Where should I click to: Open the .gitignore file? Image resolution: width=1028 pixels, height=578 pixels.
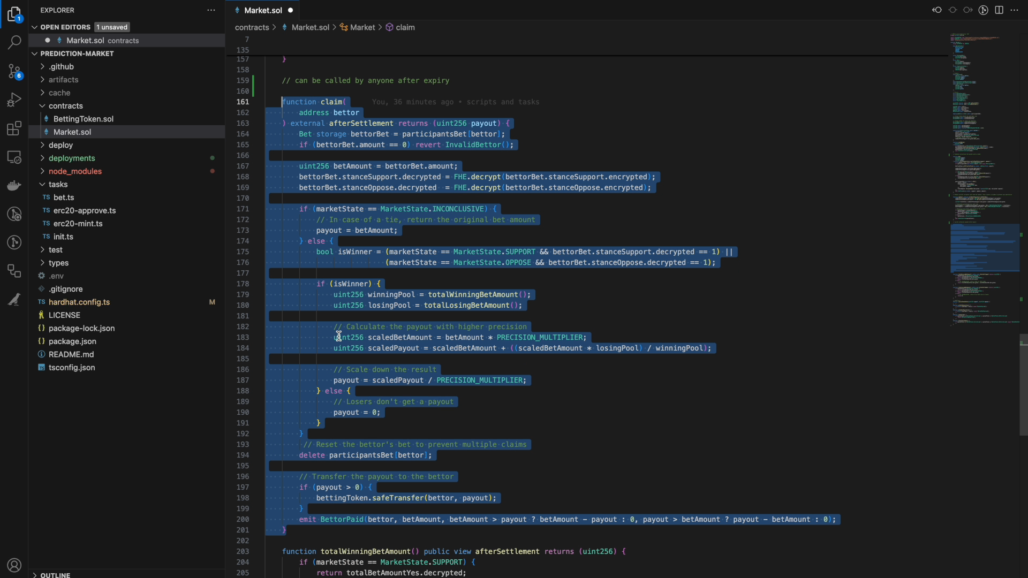pyautogui.click(x=65, y=289)
